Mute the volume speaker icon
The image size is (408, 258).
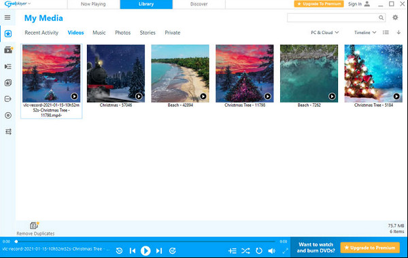click(x=271, y=251)
